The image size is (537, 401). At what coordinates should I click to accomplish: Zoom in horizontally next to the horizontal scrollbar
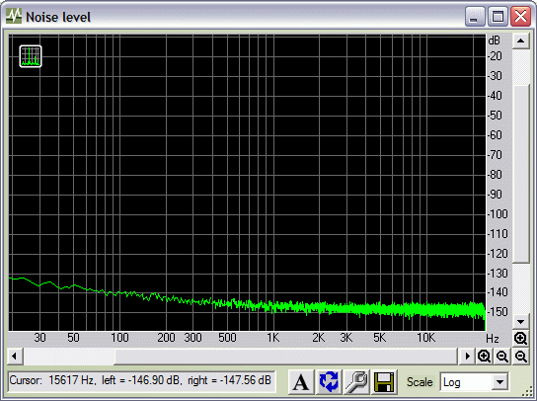(x=484, y=357)
